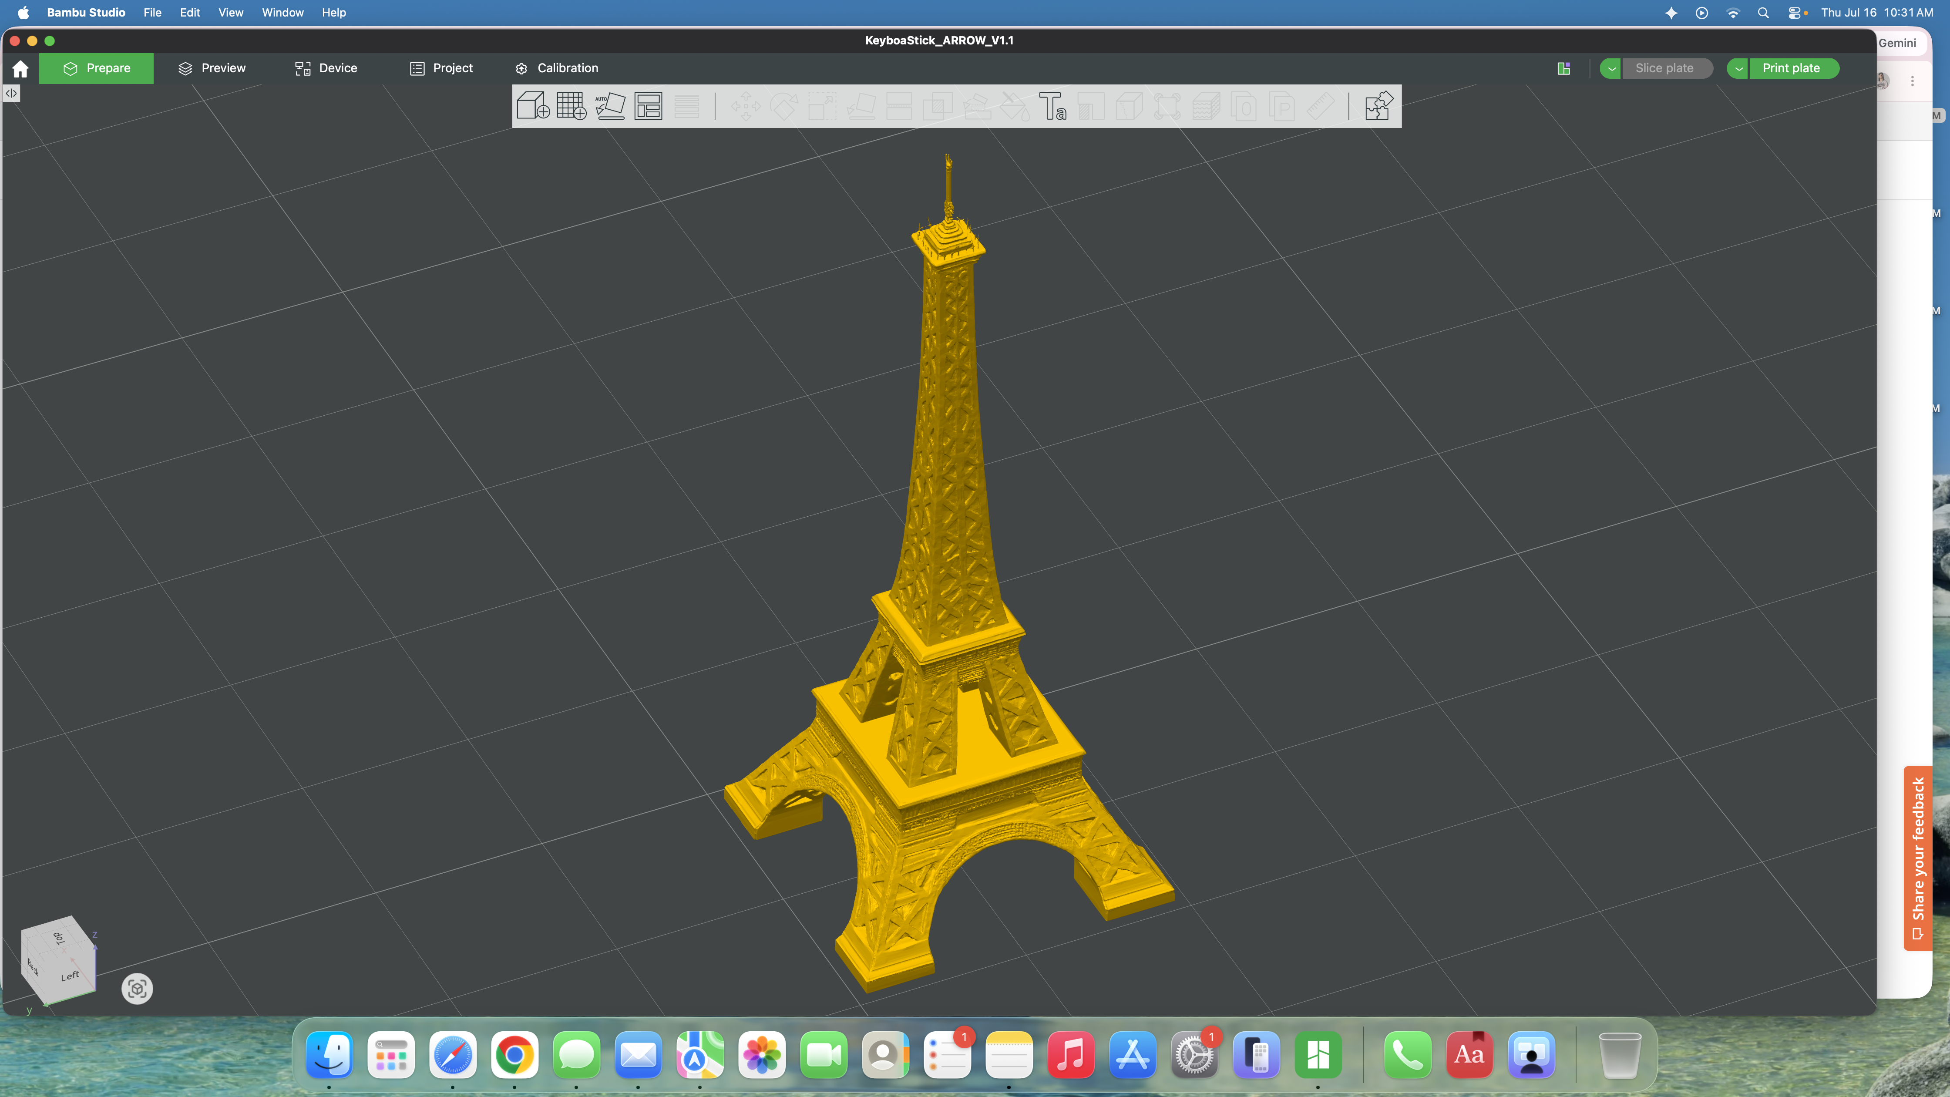Toggle the green layout view icon
1950x1097 pixels.
[1564, 69]
